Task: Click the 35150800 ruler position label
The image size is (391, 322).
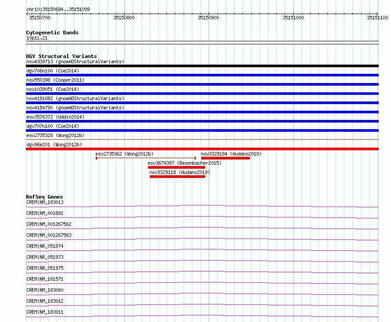Action: pyautogui.click(x=124, y=18)
